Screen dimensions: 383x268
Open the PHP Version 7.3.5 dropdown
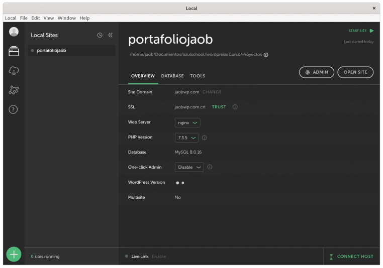pos(186,138)
